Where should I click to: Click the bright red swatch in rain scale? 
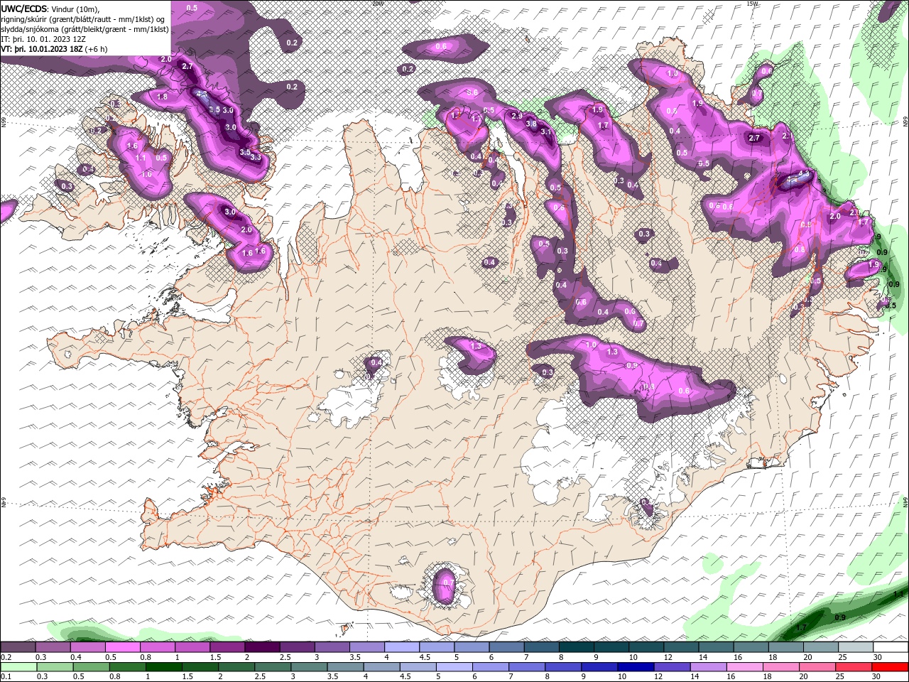891,666
